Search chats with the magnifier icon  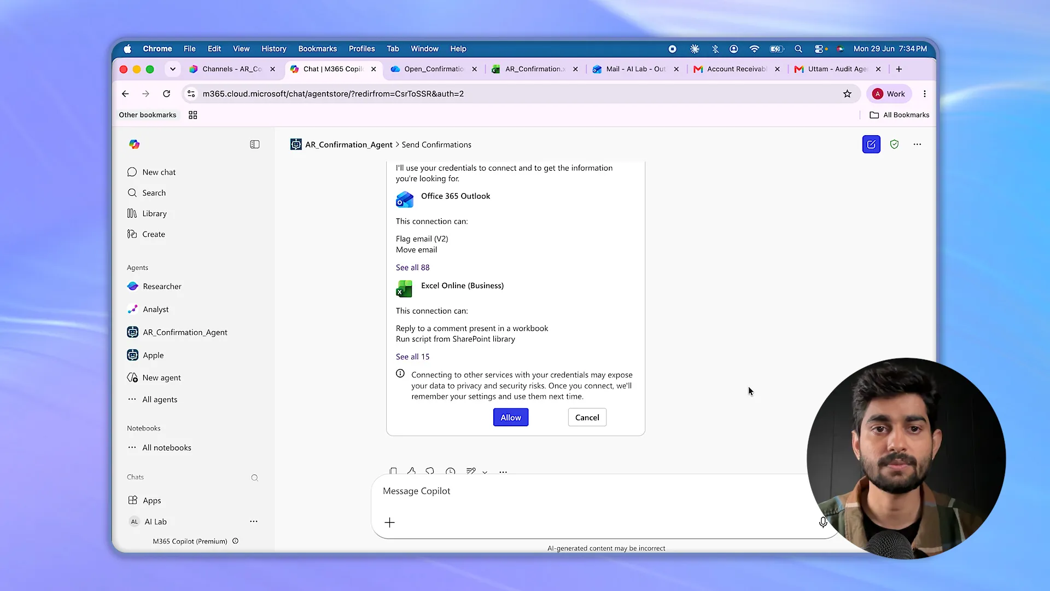tap(255, 478)
